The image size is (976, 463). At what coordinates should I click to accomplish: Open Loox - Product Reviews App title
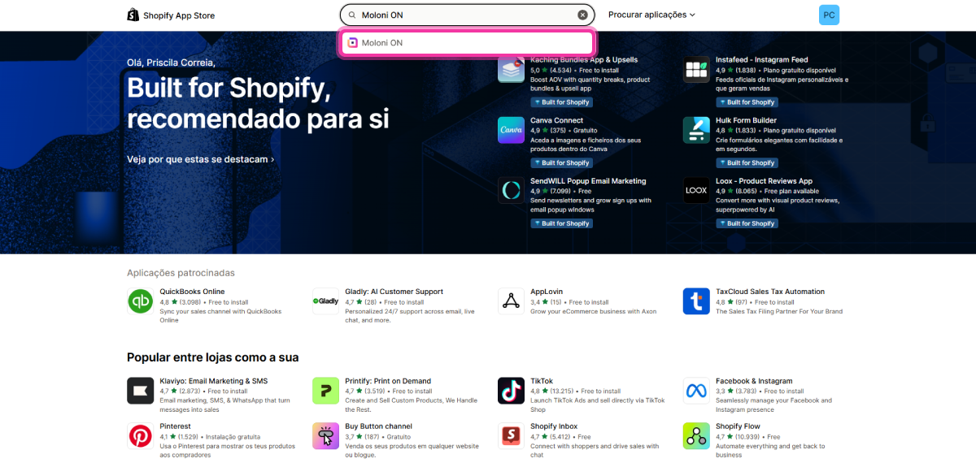pos(764,181)
